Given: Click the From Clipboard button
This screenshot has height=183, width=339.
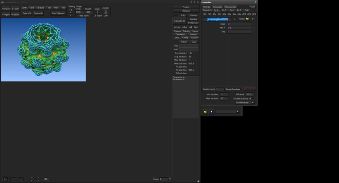Looking at the screenshot, I should tap(58, 13).
